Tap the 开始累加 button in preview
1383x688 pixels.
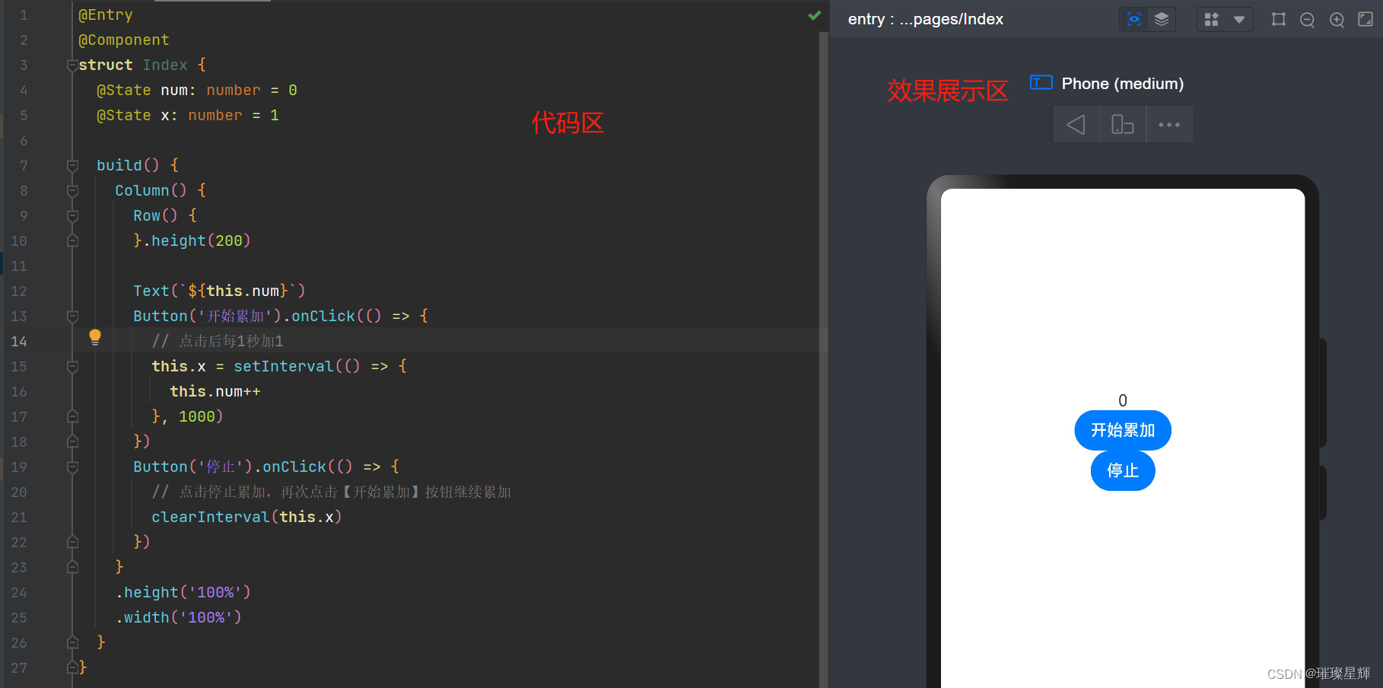point(1123,431)
